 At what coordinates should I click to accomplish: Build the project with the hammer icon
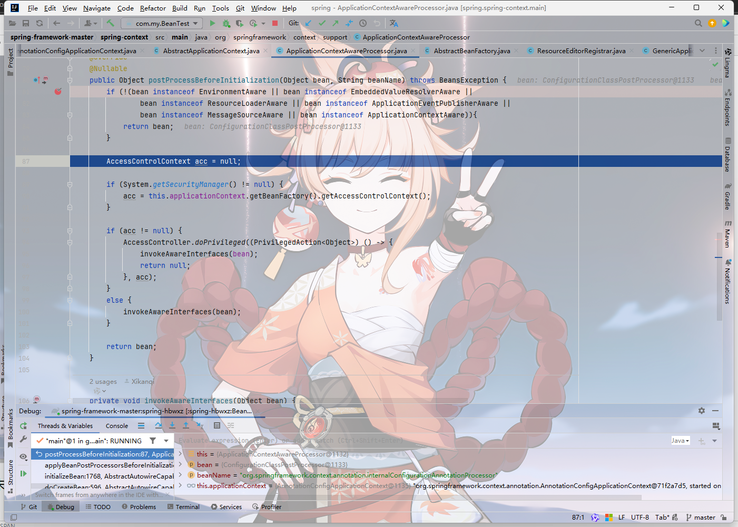point(110,23)
